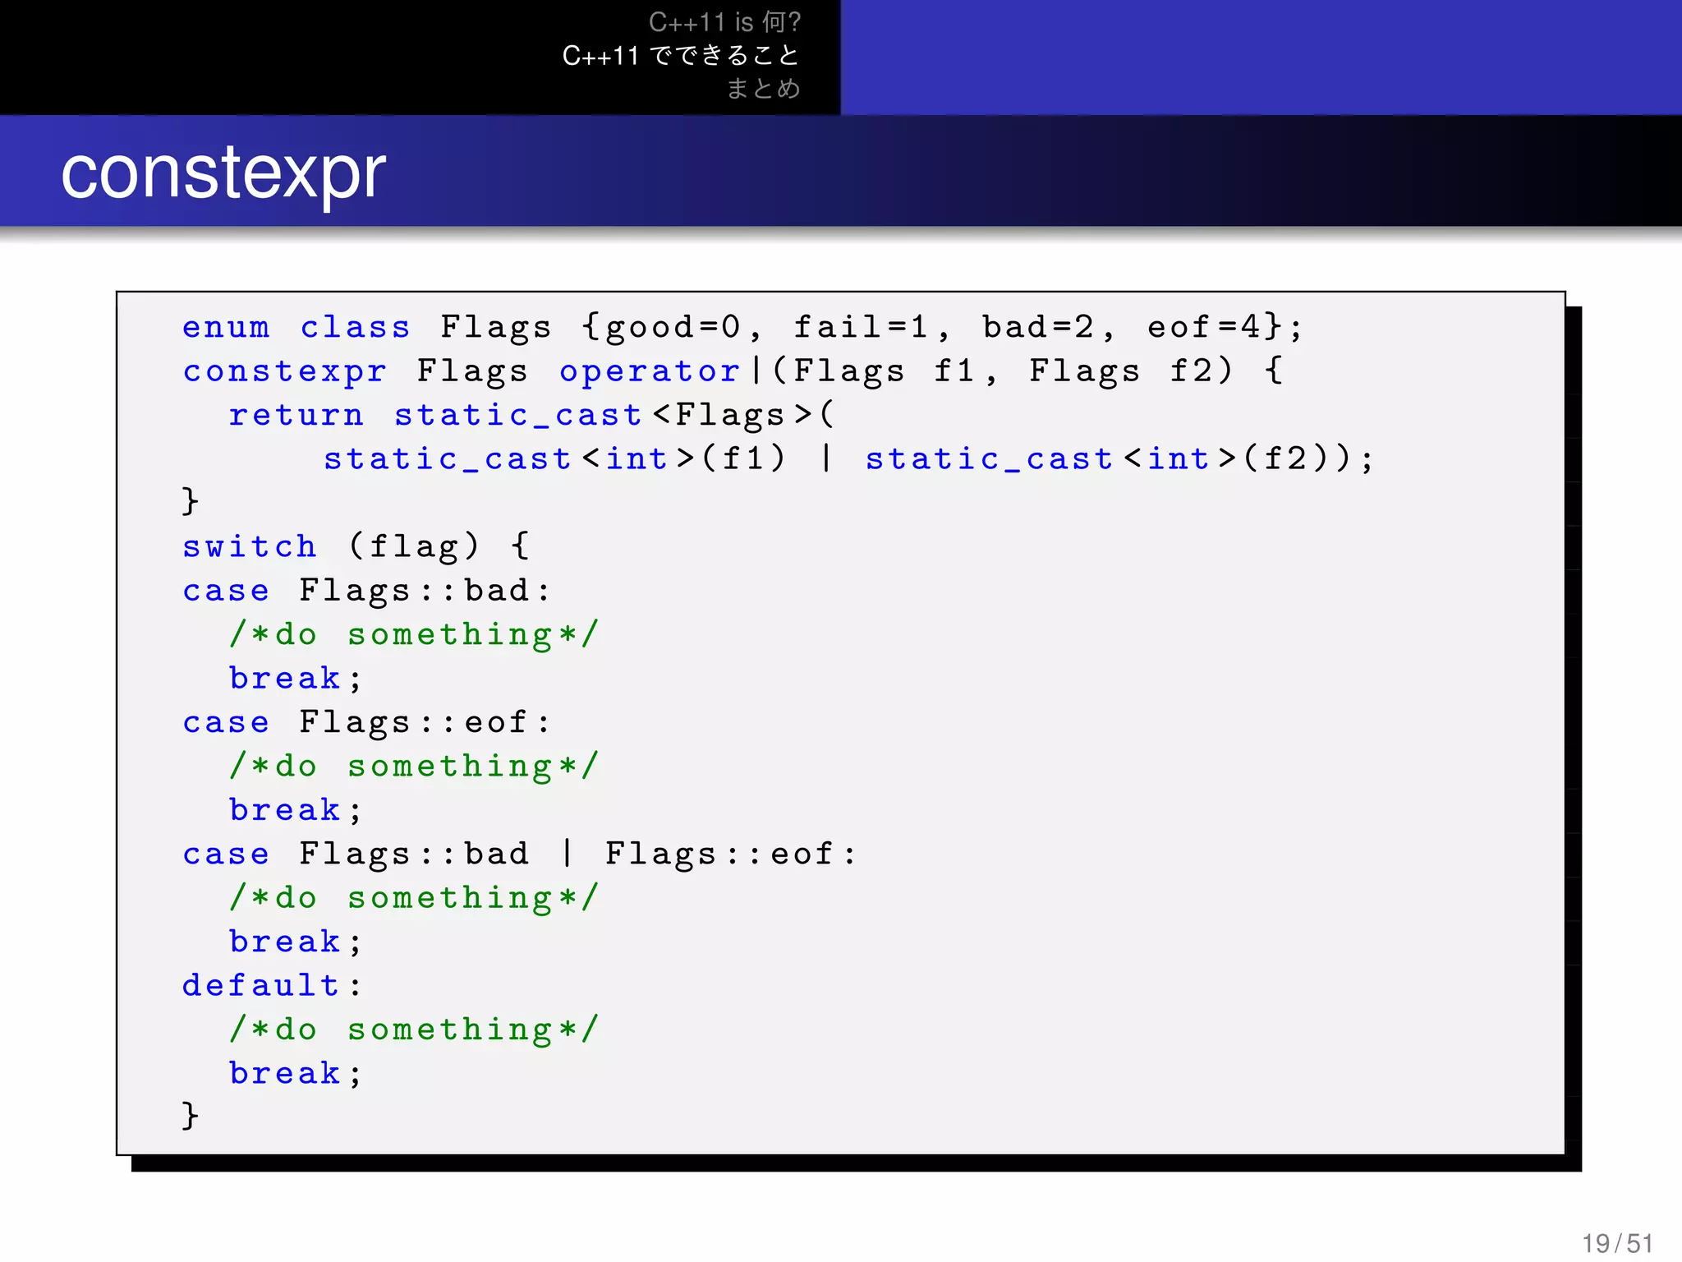Click 'case Flags::bad | Flags::eof:' line

(519, 853)
